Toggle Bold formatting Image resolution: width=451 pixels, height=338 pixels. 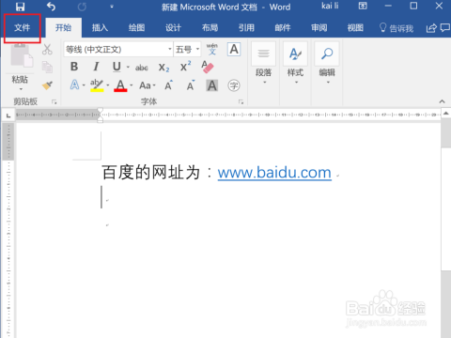pos(74,67)
